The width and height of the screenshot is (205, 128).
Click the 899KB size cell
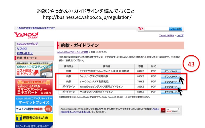[141, 71]
